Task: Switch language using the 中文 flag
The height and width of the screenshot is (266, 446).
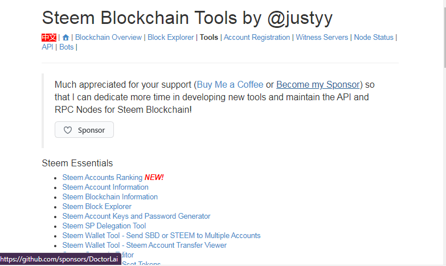Action: [49, 38]
